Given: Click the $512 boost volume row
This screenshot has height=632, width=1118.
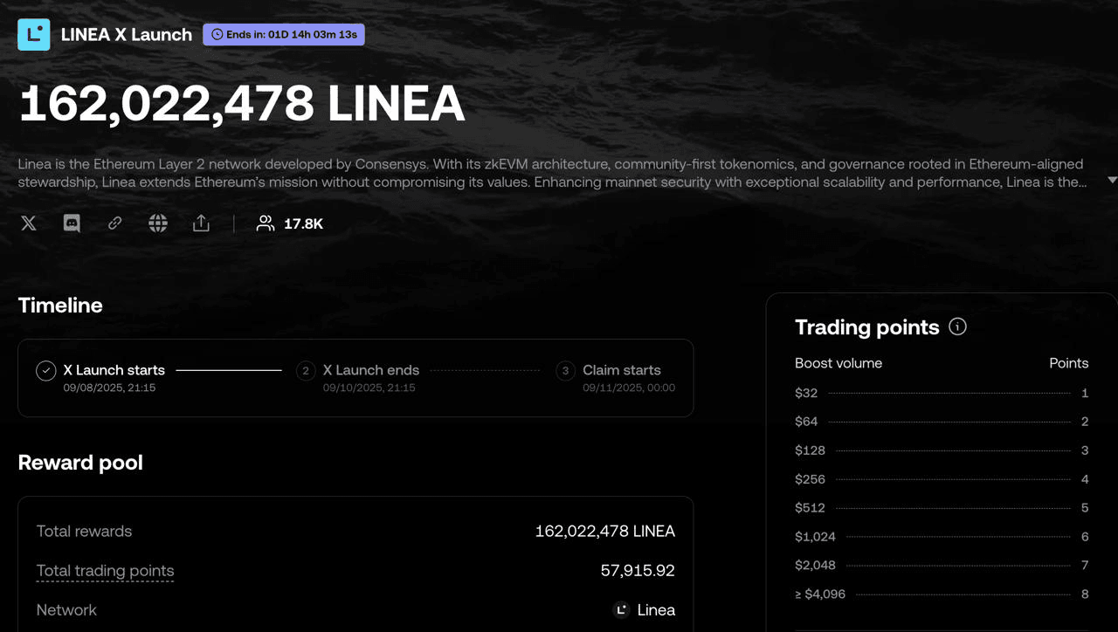Looking at the screenshot, I should (942, 508).
